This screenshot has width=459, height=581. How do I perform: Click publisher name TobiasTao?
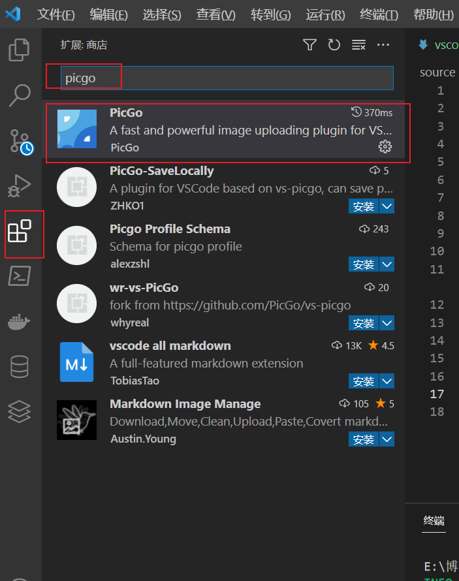pyautogui.click(x=135, y=381)
